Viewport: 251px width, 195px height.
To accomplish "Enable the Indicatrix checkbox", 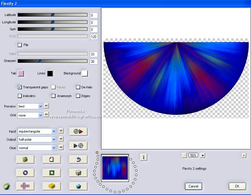I will (20, 96).
